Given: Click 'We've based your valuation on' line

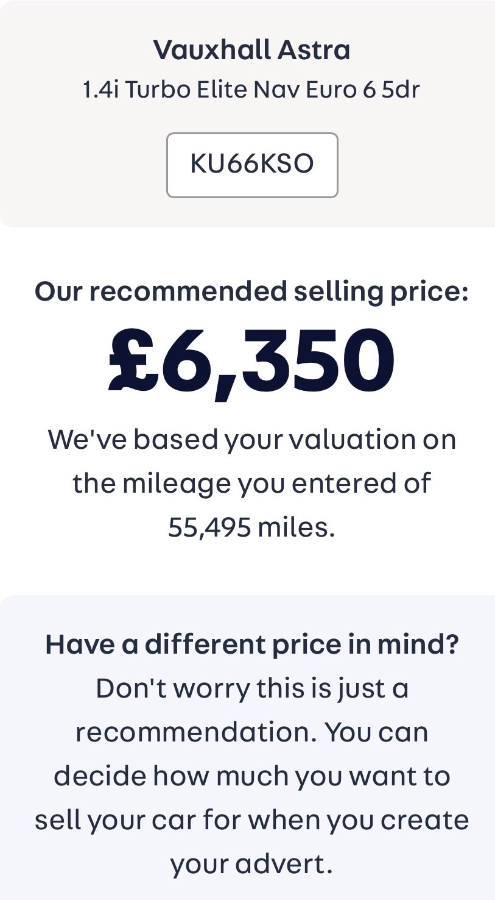Looking at the screenshot, I should pyautogui.click(x=251, y=439).
